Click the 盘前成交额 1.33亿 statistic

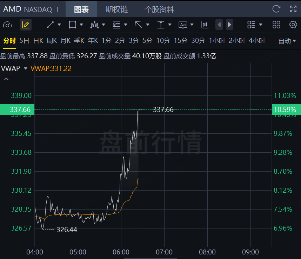(x=190, y=56)
